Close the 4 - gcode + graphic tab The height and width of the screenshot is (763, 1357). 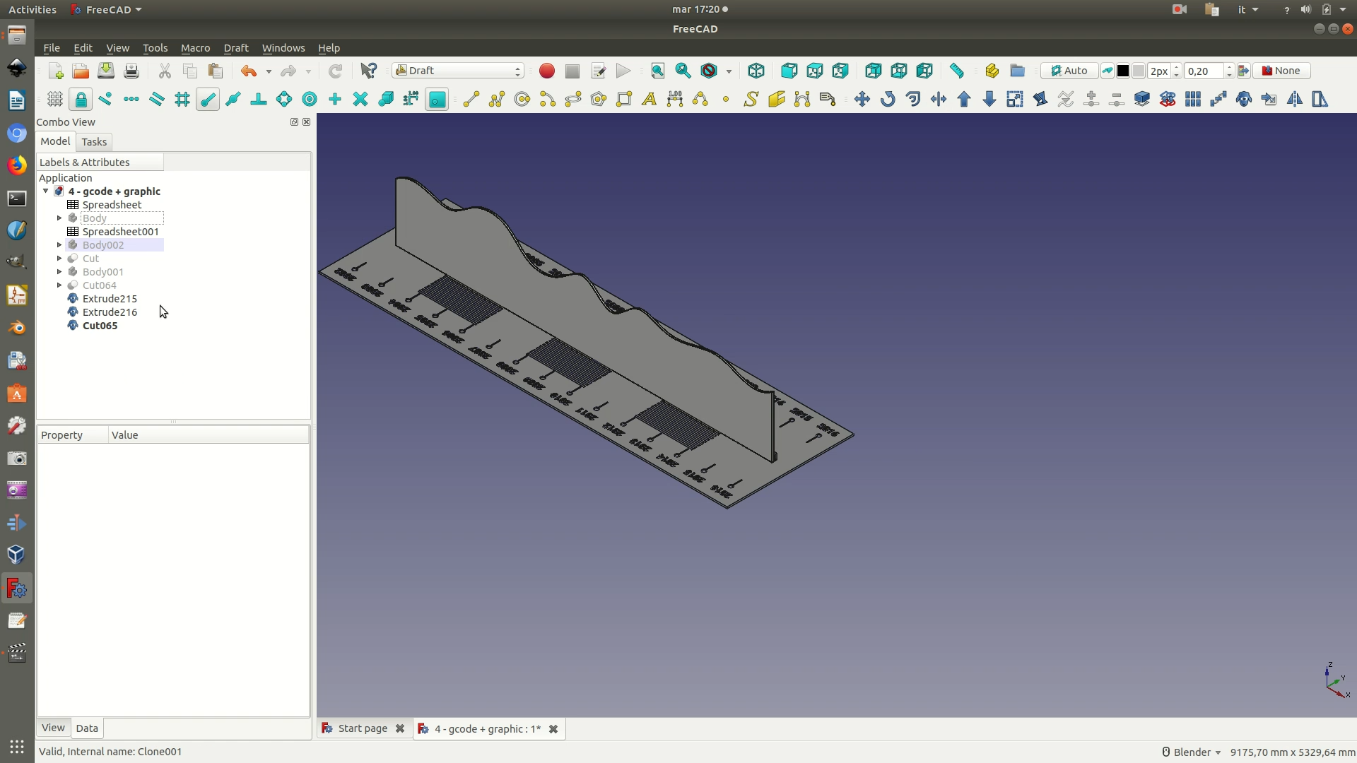553,729
